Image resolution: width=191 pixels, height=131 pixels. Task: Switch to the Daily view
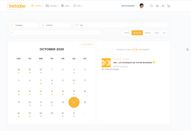click(157, 33)
